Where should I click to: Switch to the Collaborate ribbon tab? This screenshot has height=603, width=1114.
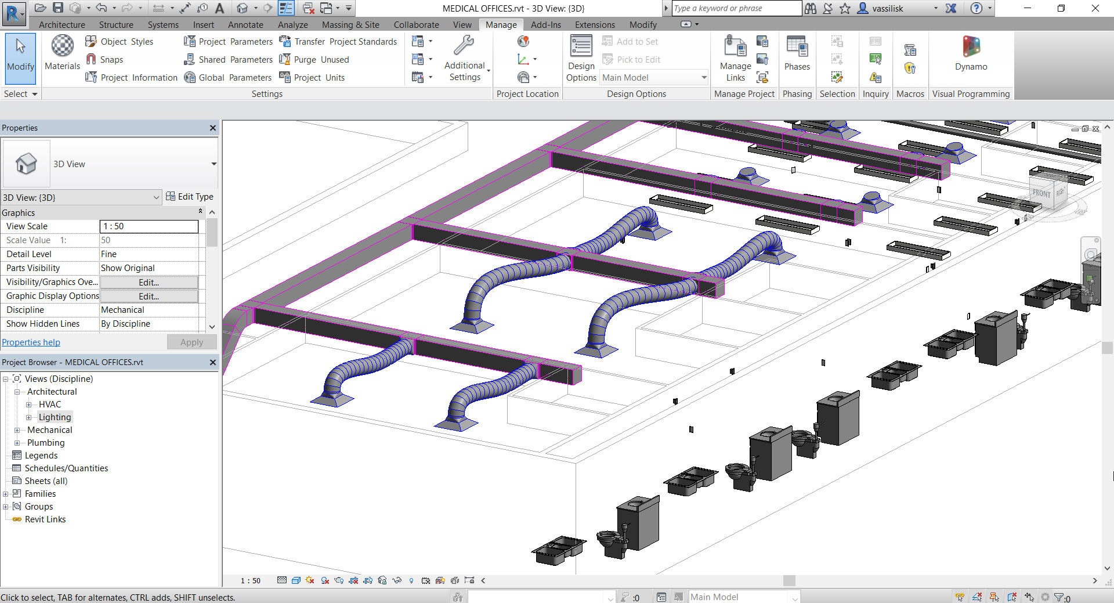click(416, 24)
